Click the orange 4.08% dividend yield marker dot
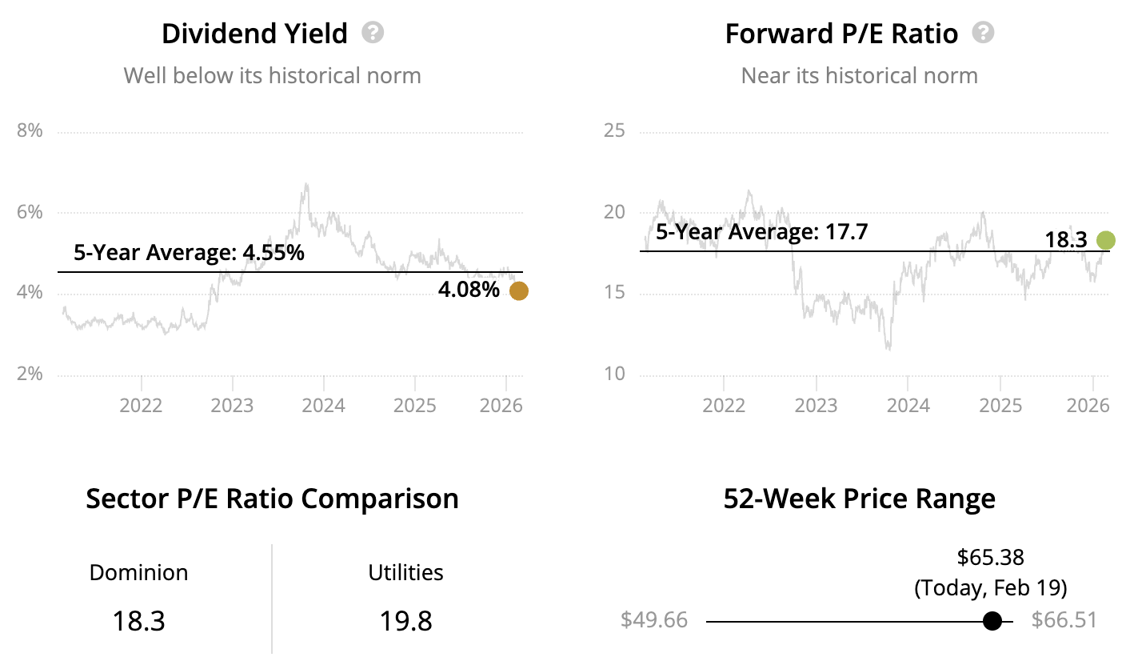 click(519, 291)
